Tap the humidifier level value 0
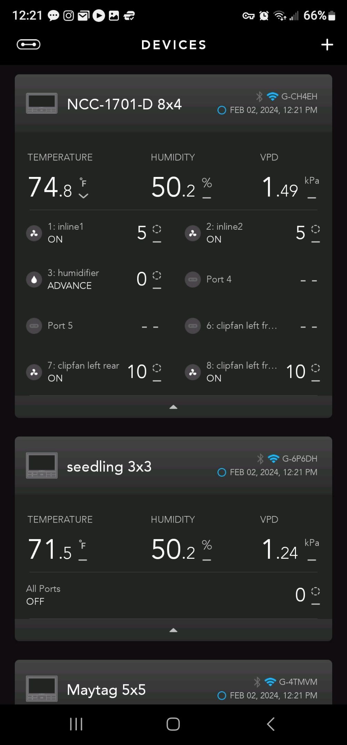Viewport: 347px width, 745px height. tap(142, 279)
